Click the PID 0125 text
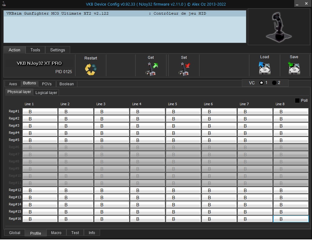This screenshot has width=312, height=240. coord(64,72)
